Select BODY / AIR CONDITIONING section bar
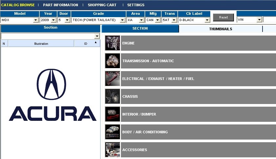 point(198,132)
